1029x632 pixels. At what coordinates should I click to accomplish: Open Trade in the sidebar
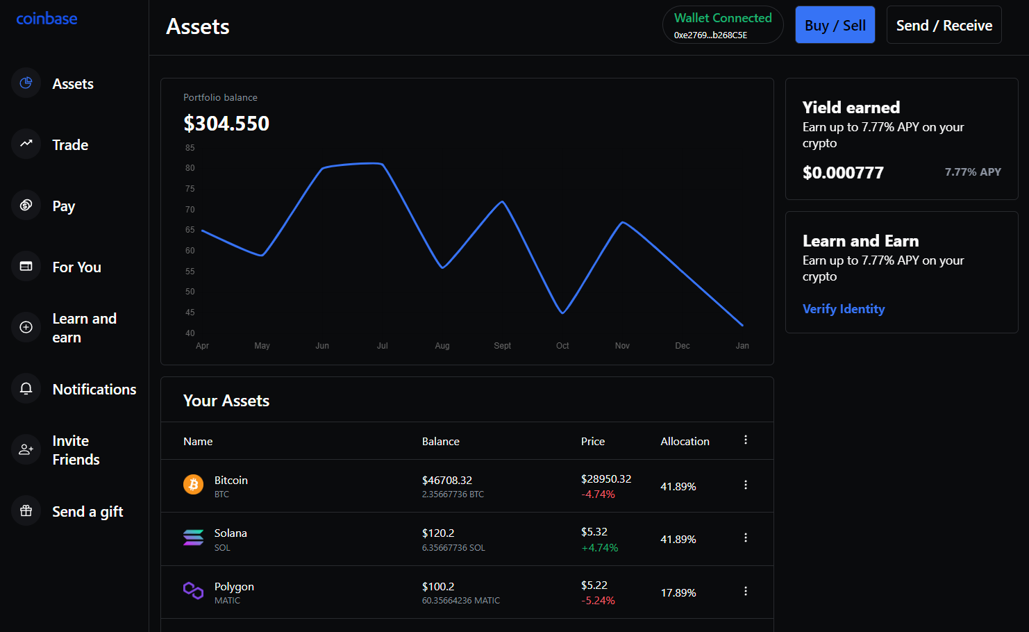pyautogui.click(x=70, y=145)
